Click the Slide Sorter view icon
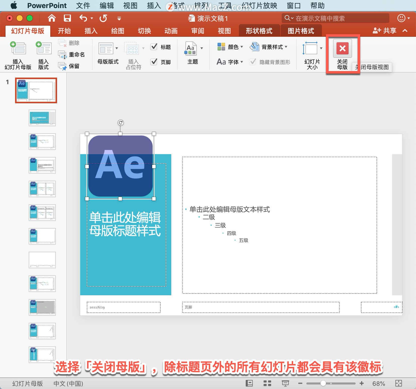This screenshot has width=416, height=389. pos(267,383)
